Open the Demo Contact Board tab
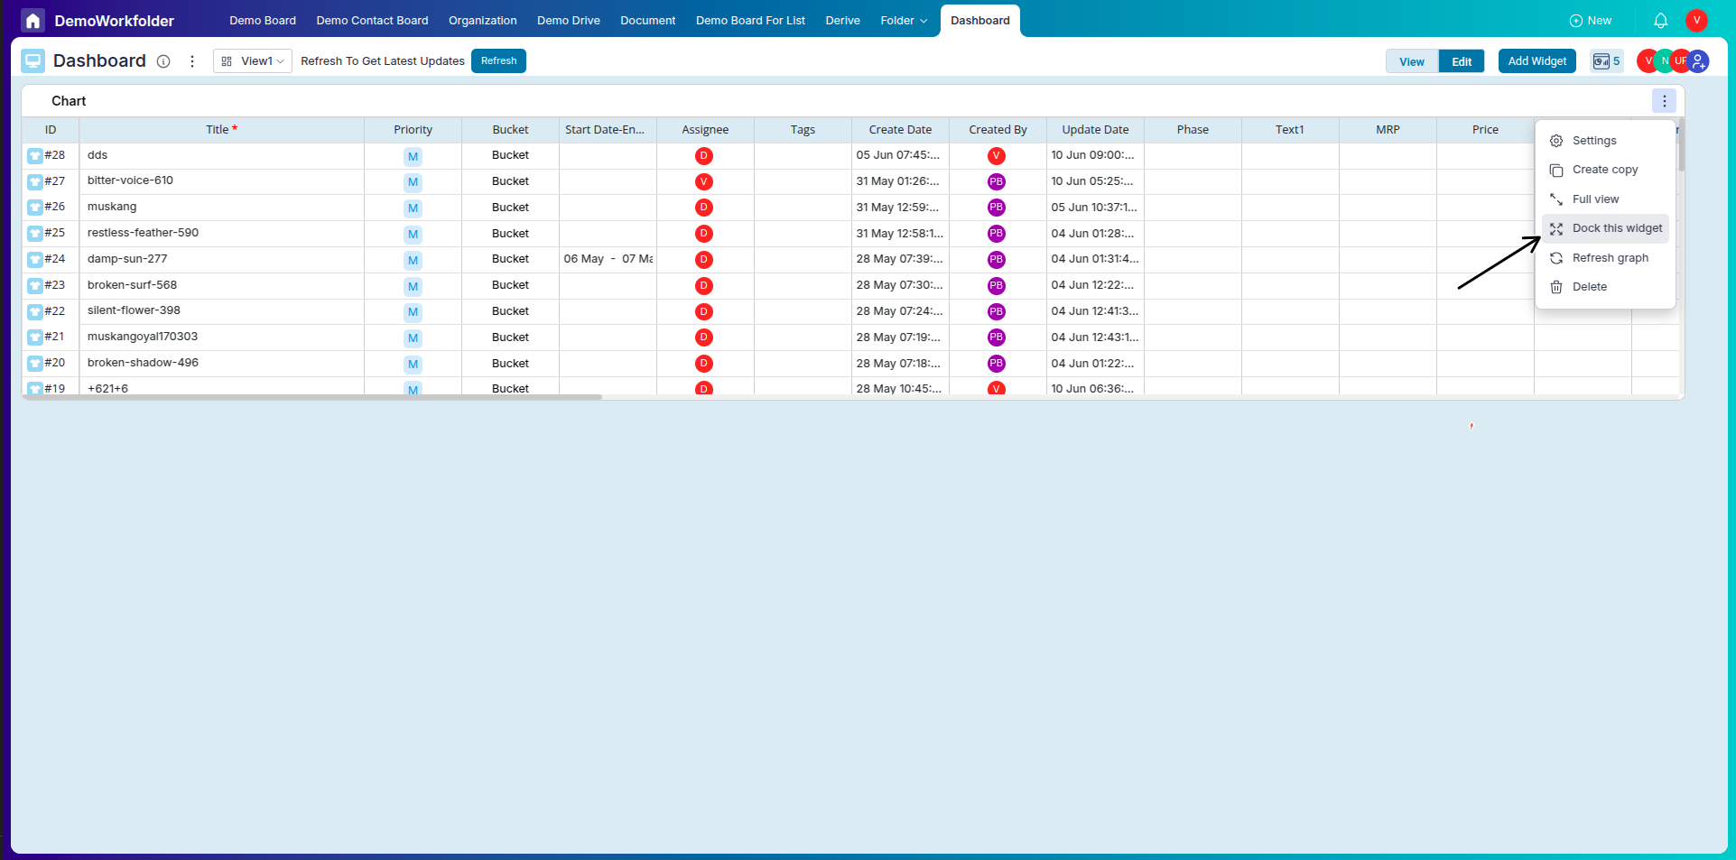Image resolution: width=1736 pixels, height=860 pixels. (372, 20)
